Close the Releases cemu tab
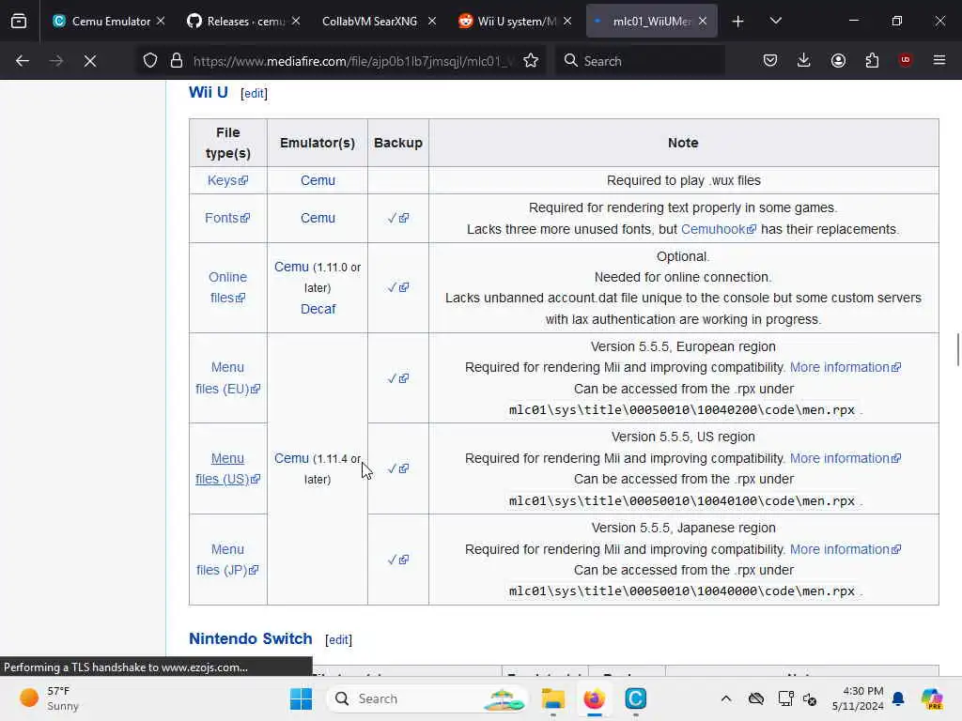 (x=296, y=21)
